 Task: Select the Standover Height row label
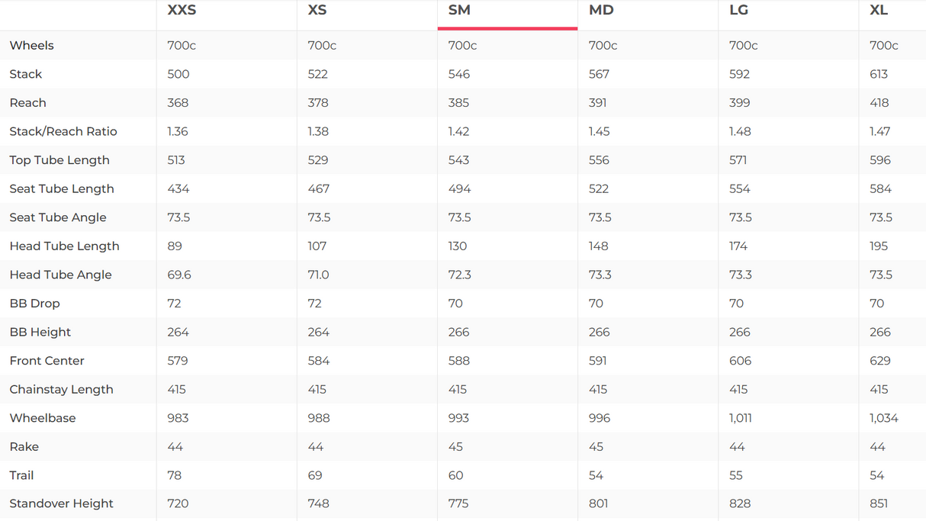pyautogui.click(x=61, y=503)
